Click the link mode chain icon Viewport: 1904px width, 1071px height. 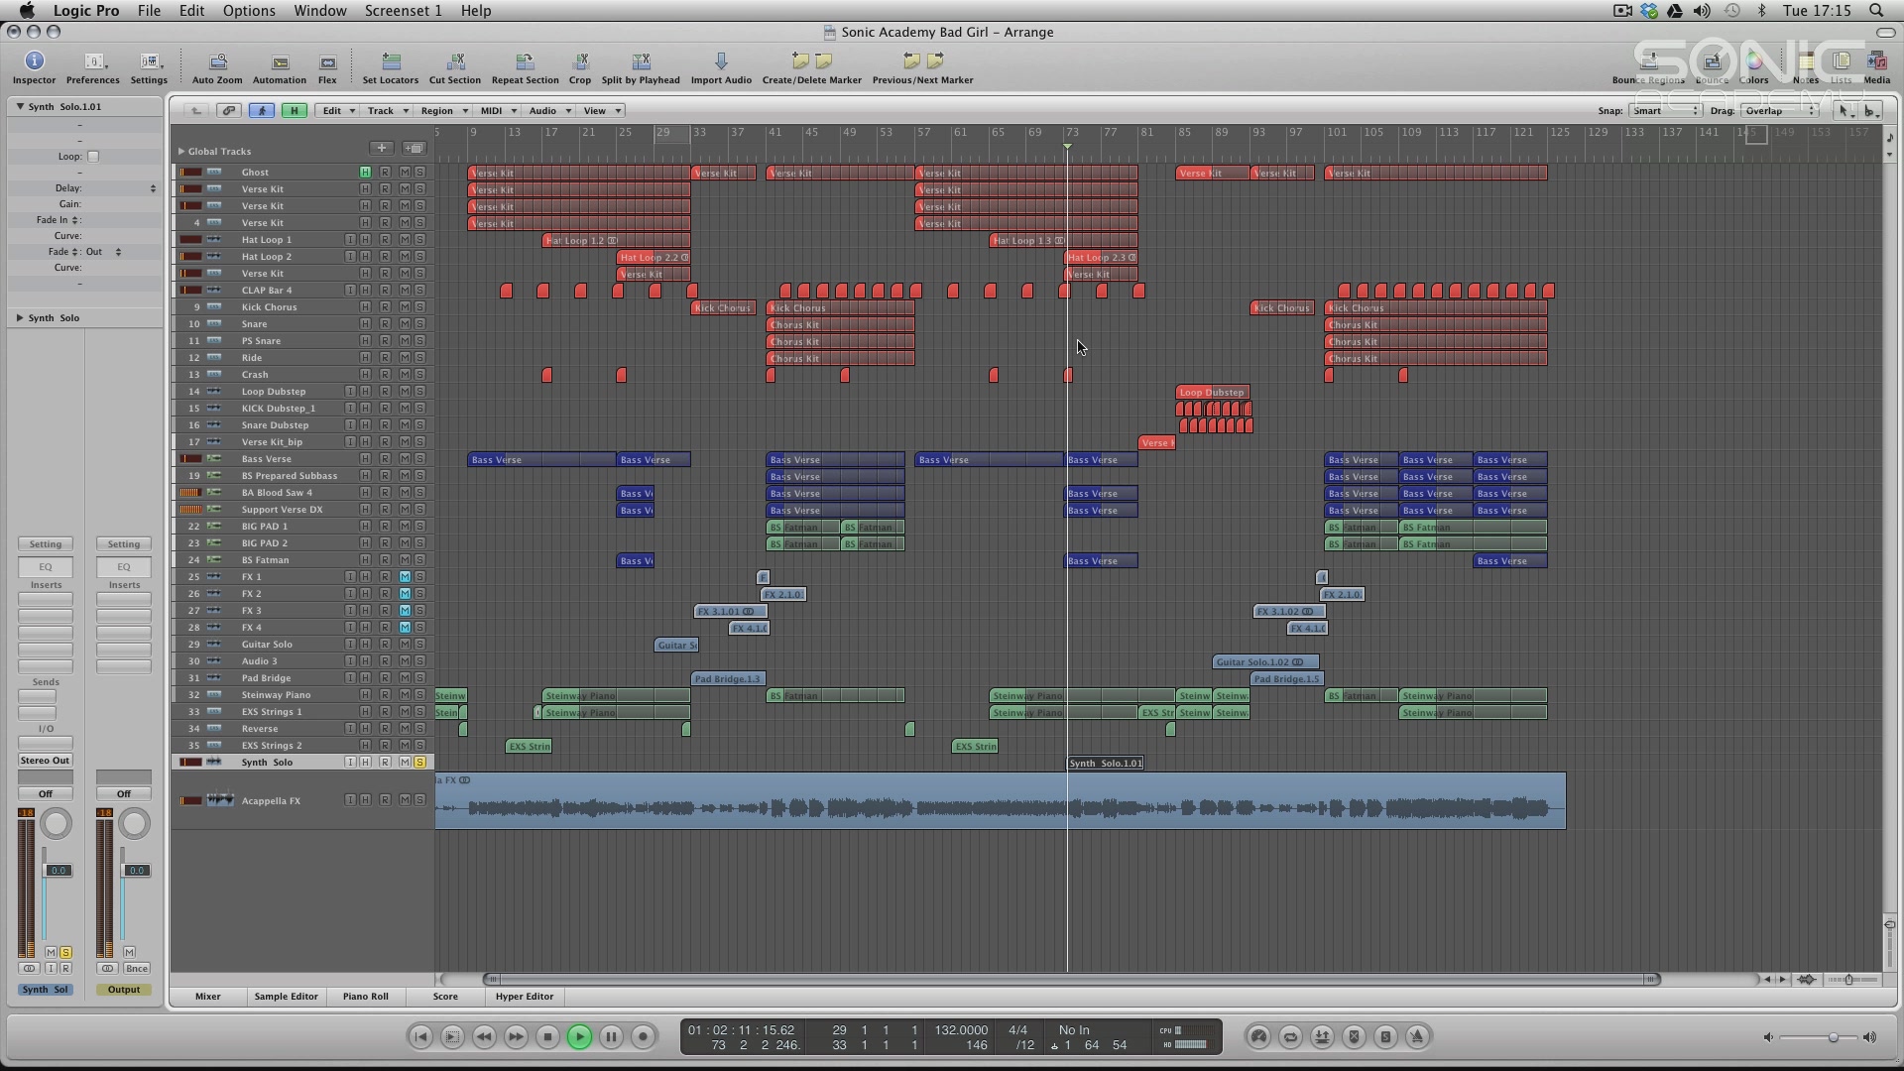point(229,110)
